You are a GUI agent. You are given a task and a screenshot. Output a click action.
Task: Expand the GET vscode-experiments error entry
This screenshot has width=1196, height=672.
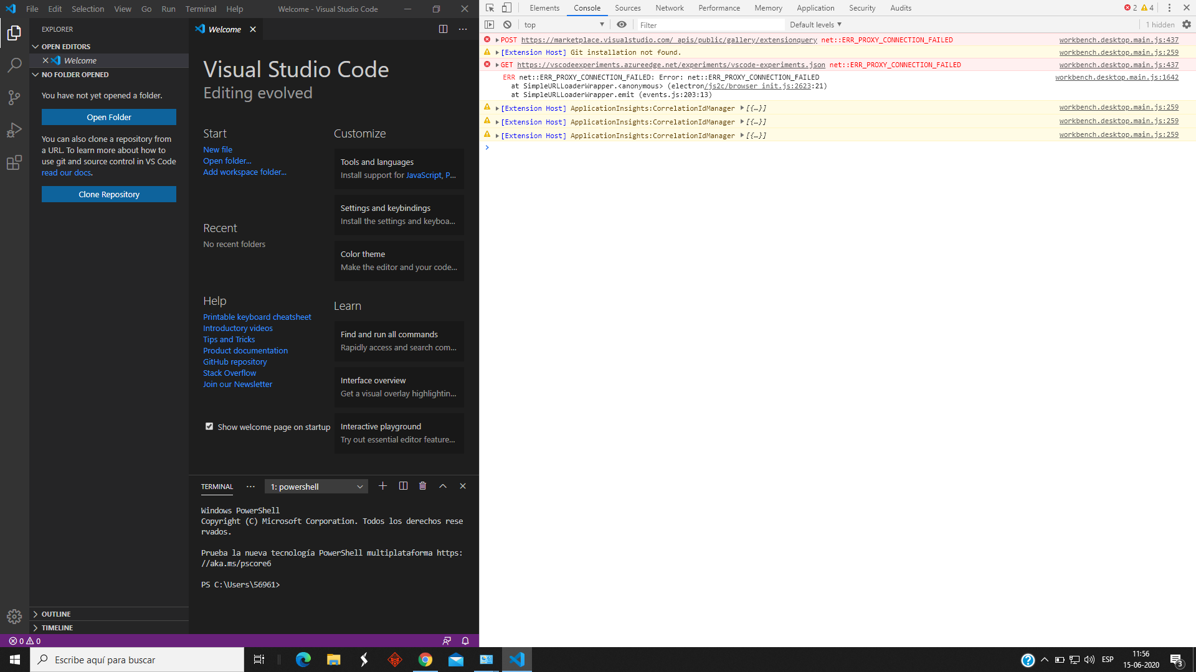point(497,65)
